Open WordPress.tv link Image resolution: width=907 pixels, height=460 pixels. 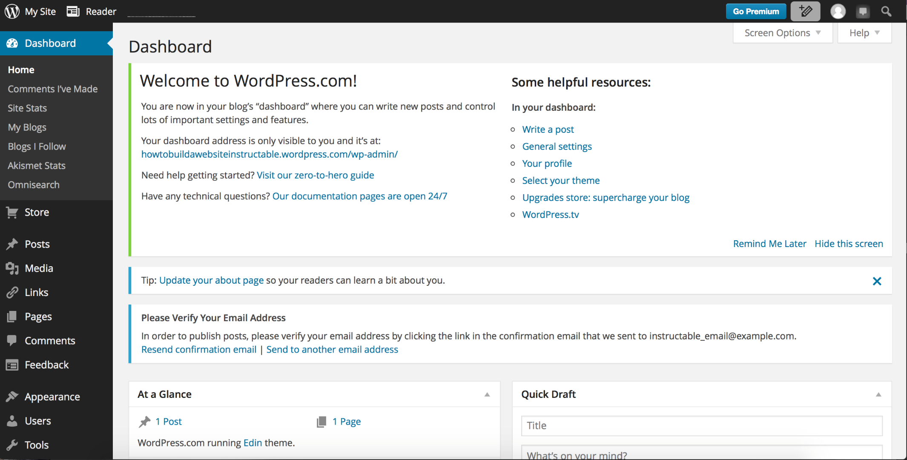(551, 215)
